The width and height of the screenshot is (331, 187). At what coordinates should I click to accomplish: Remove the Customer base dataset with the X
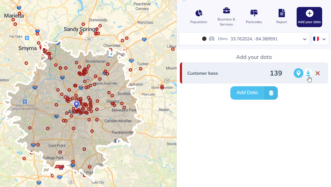point(318,73)
